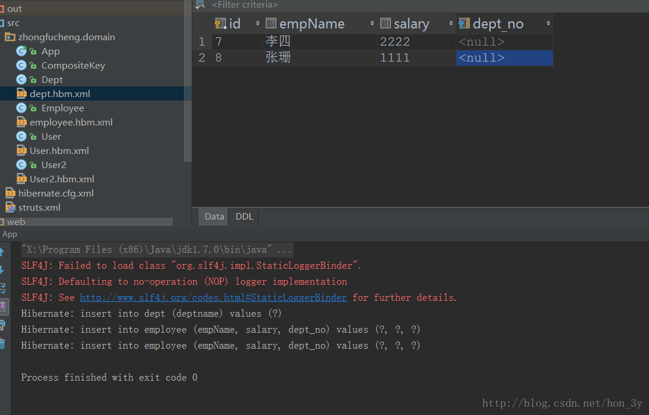Switch to the Data tab
The image size is (649, 415).
pyautogui.click(x=214, y=216)
